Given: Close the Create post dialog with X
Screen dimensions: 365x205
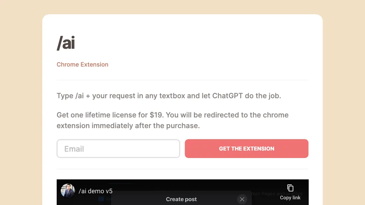Looking at the screenshot, I should click(242, 199).
